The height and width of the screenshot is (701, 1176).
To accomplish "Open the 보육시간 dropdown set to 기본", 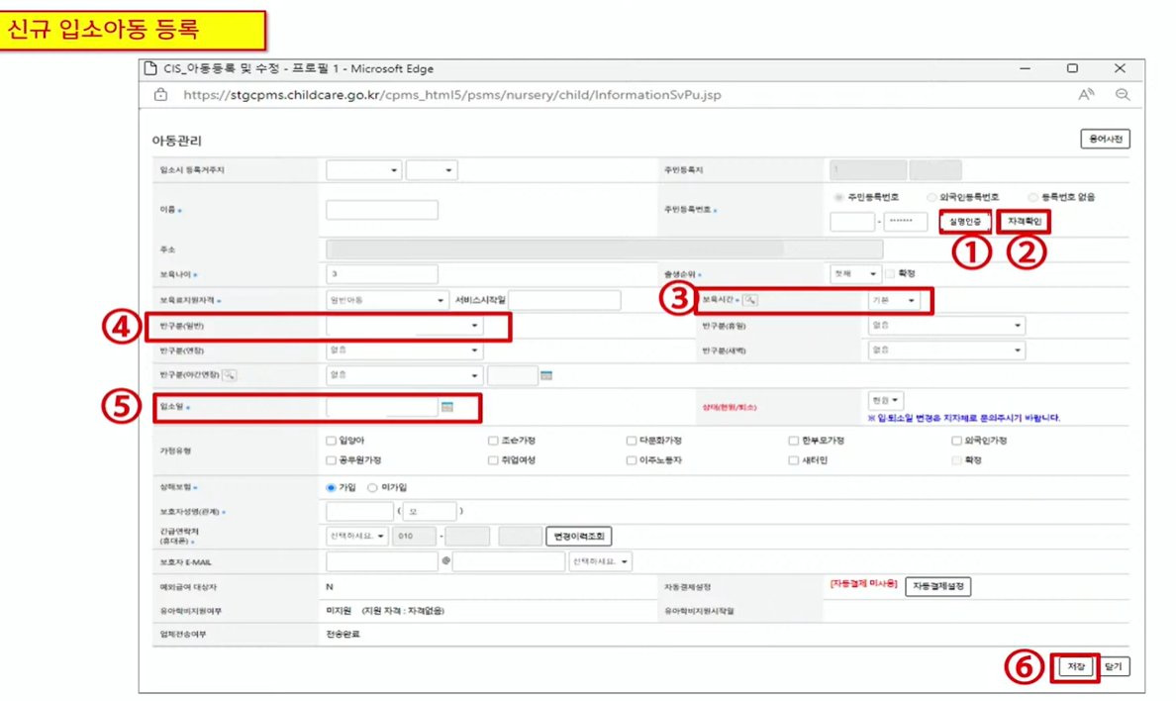I will pyautogui.click(x=893, y=300).
